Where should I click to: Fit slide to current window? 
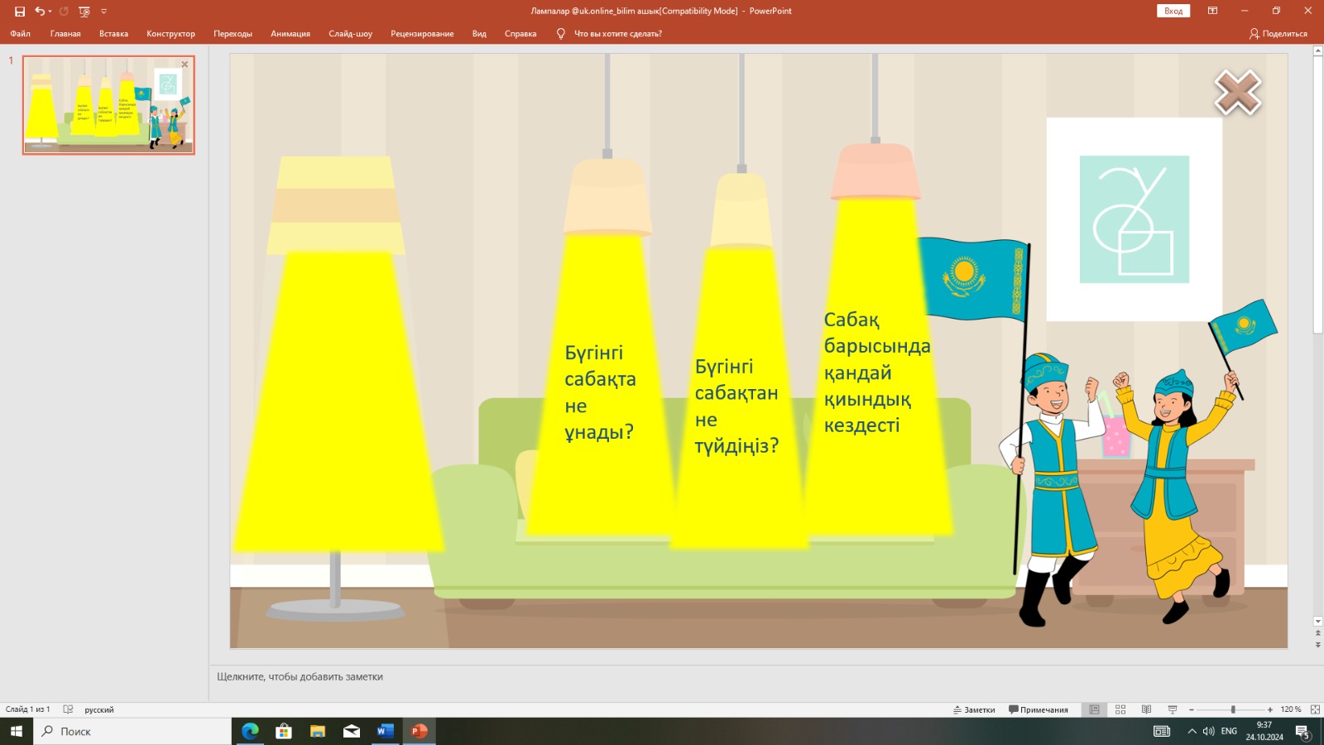click(x=1315, y=709)
